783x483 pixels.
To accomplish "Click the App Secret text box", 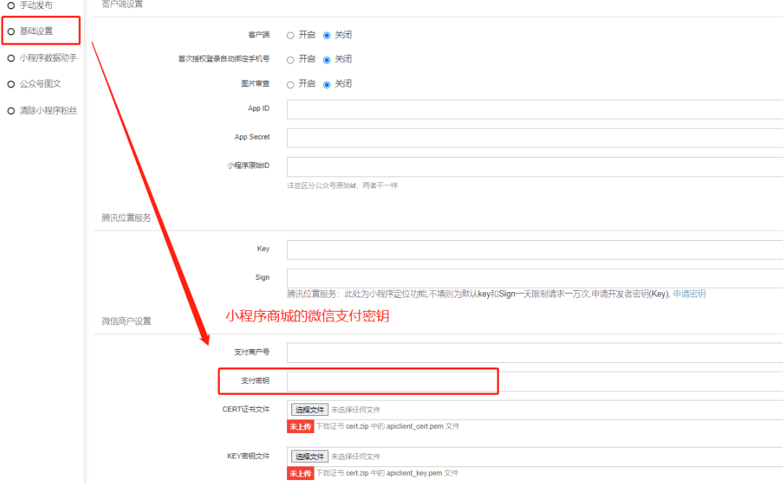I will [534, 137].
